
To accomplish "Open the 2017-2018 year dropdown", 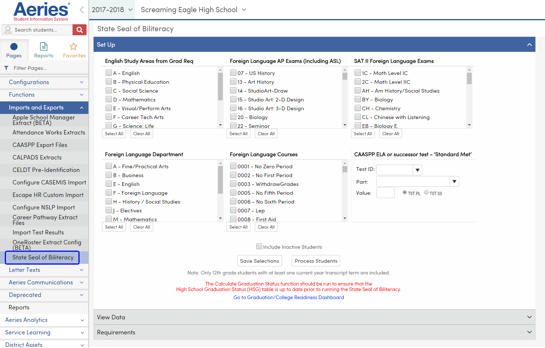I will tap(112, 10).
